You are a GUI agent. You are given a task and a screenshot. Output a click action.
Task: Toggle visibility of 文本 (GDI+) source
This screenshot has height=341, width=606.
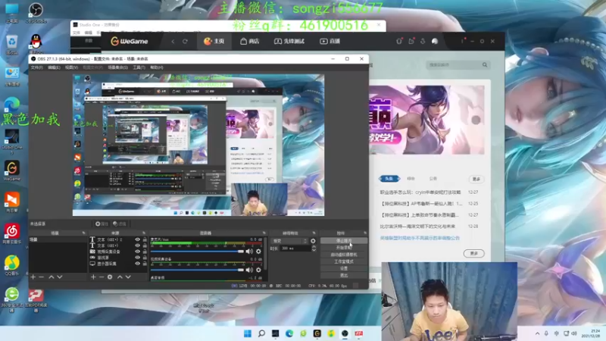[x=137, y=246]
